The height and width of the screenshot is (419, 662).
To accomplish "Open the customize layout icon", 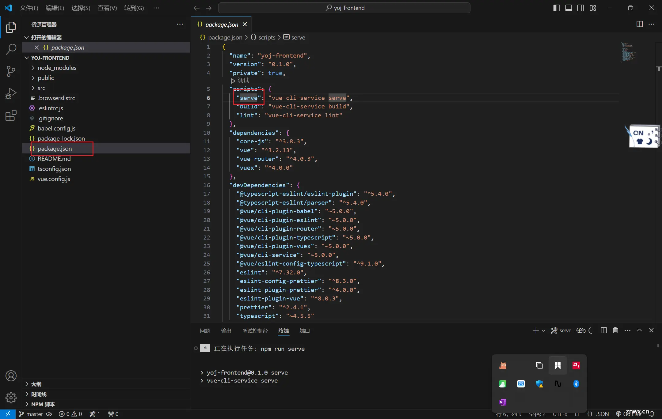I will coord(593,8).
